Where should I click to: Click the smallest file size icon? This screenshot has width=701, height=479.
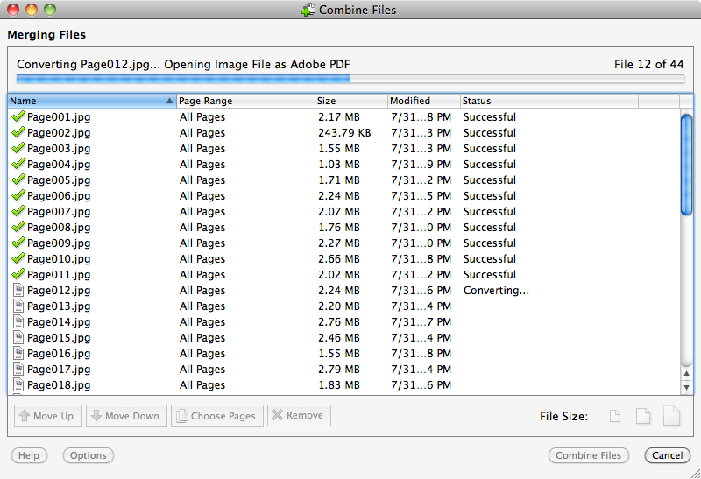click(615, 417)
